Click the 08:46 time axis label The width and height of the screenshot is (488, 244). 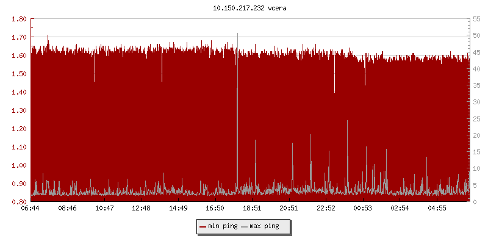[68, 209]
